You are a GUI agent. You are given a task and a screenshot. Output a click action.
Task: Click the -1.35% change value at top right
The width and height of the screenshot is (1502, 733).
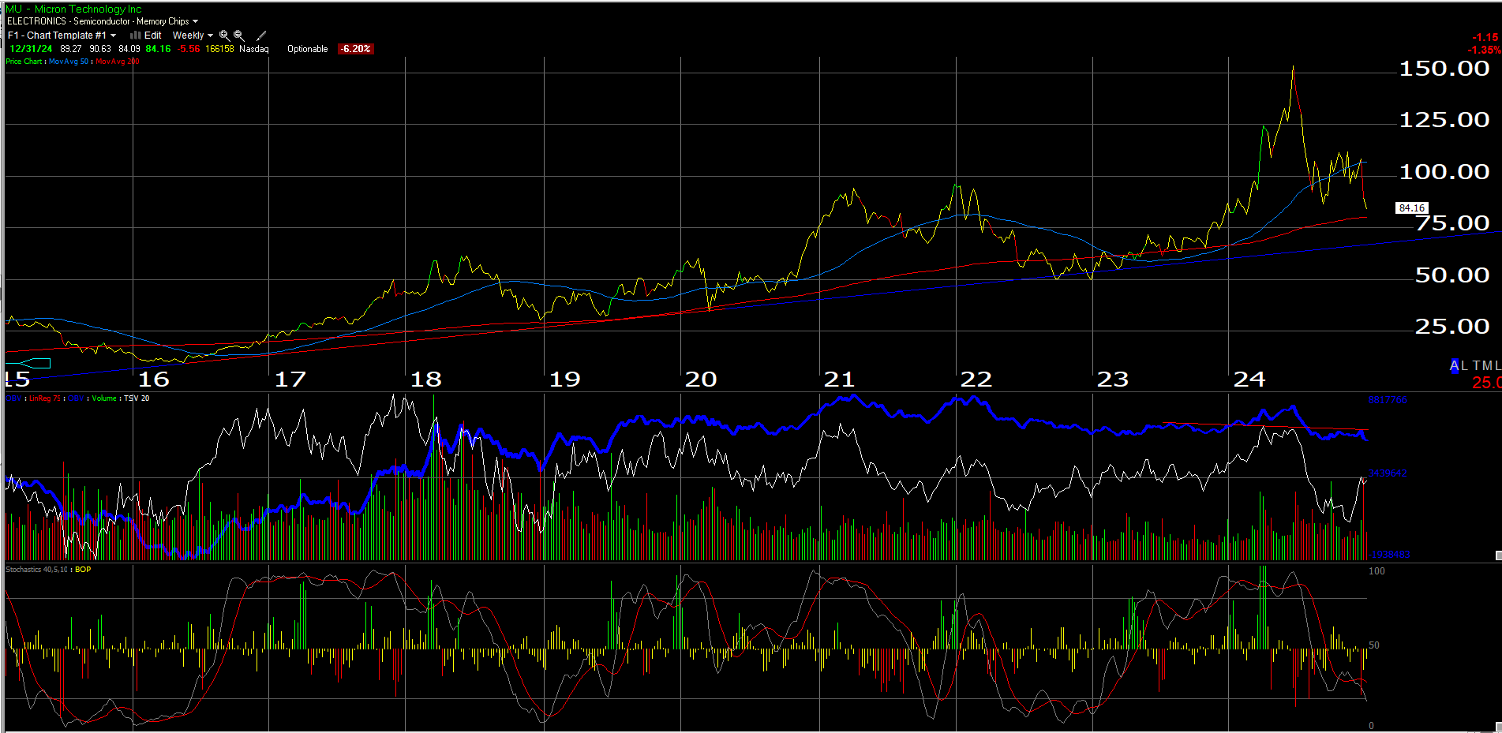[x=1485, y=50]
